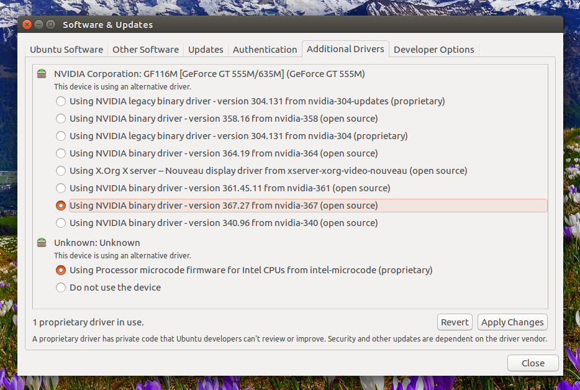The width and height of the screenshot is (580, 390).
Task: Select NVIDIA binary driver version 367.27
Action: tap(61, 206)
